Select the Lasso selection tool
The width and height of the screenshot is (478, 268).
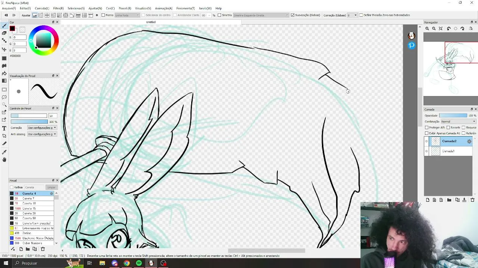pyautogui.click(x=4, y=97)
